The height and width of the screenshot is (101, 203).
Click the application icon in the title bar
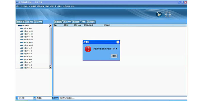click(16, 2)
